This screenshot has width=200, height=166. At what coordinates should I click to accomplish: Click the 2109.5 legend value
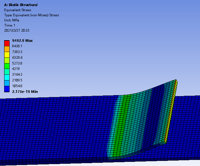click(17, 80)
